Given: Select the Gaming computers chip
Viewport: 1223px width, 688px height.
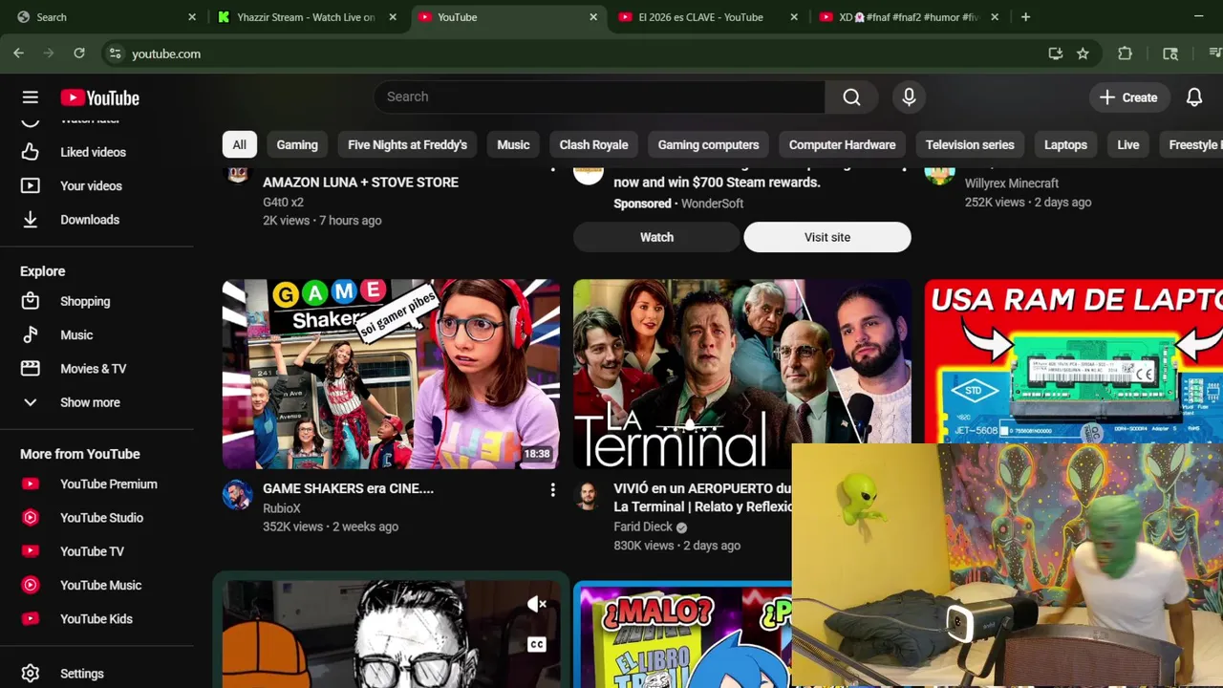Looking at the screenshot, I should pos(708,144).
